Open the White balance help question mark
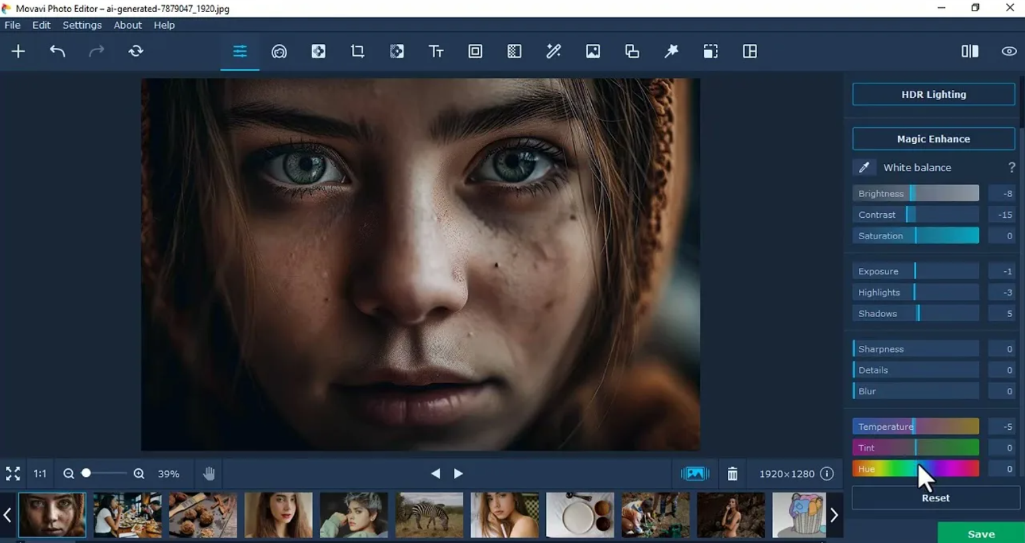The width and height of the screenshot is (1025, 543). (1012, 167)
